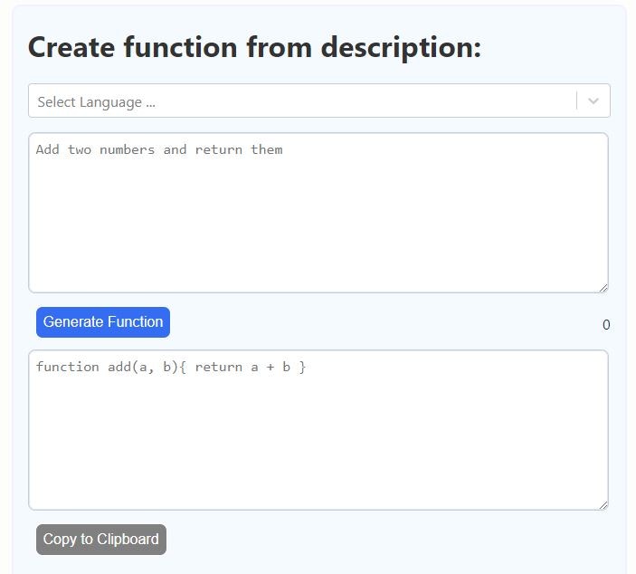Click the character counter showing 0

pyautogui.click(x=606, y=325)
